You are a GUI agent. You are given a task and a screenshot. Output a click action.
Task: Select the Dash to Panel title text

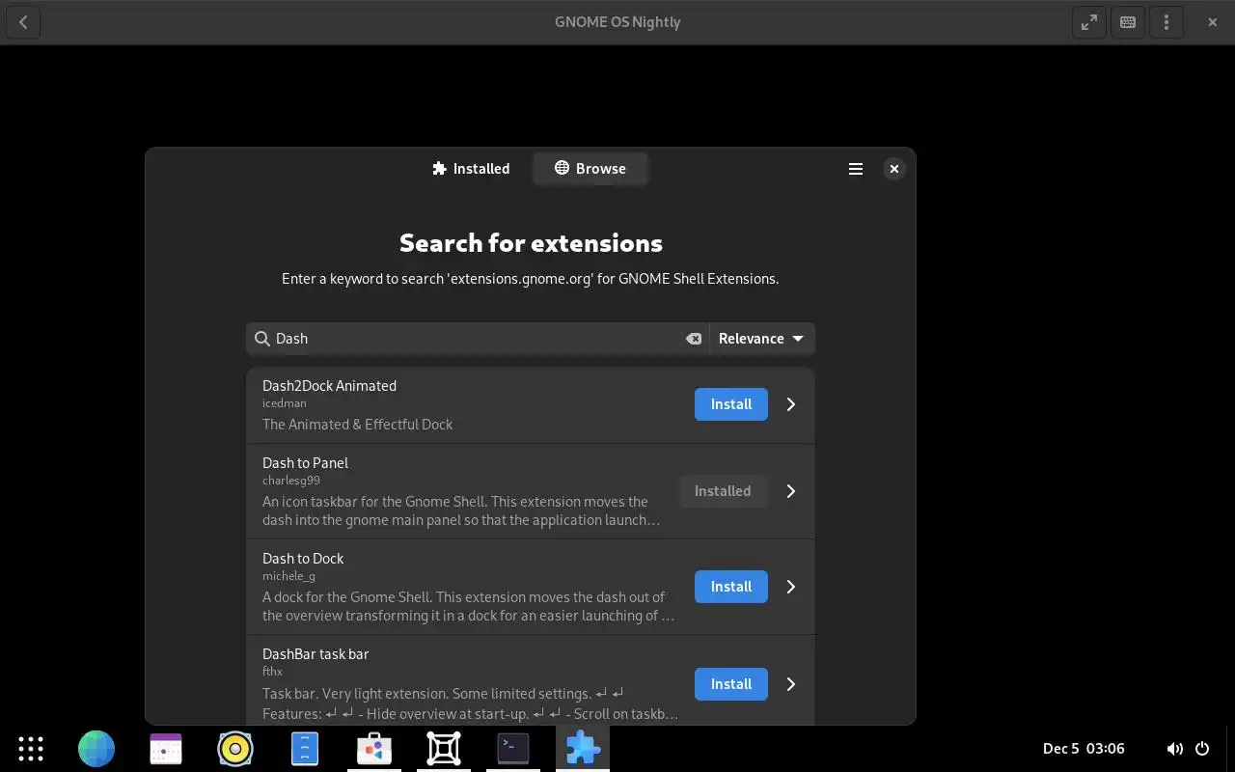coord(305,463)
